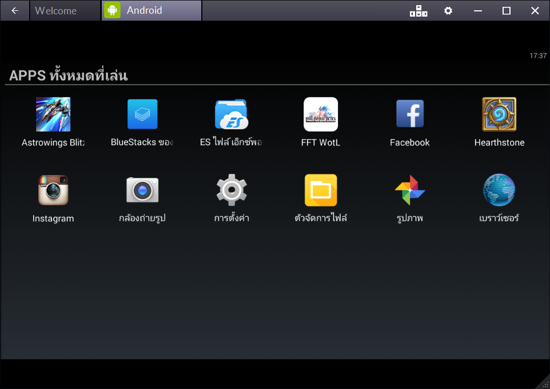Close the BlueStacks window
The image size is (550, 389).
coord(535,11)
